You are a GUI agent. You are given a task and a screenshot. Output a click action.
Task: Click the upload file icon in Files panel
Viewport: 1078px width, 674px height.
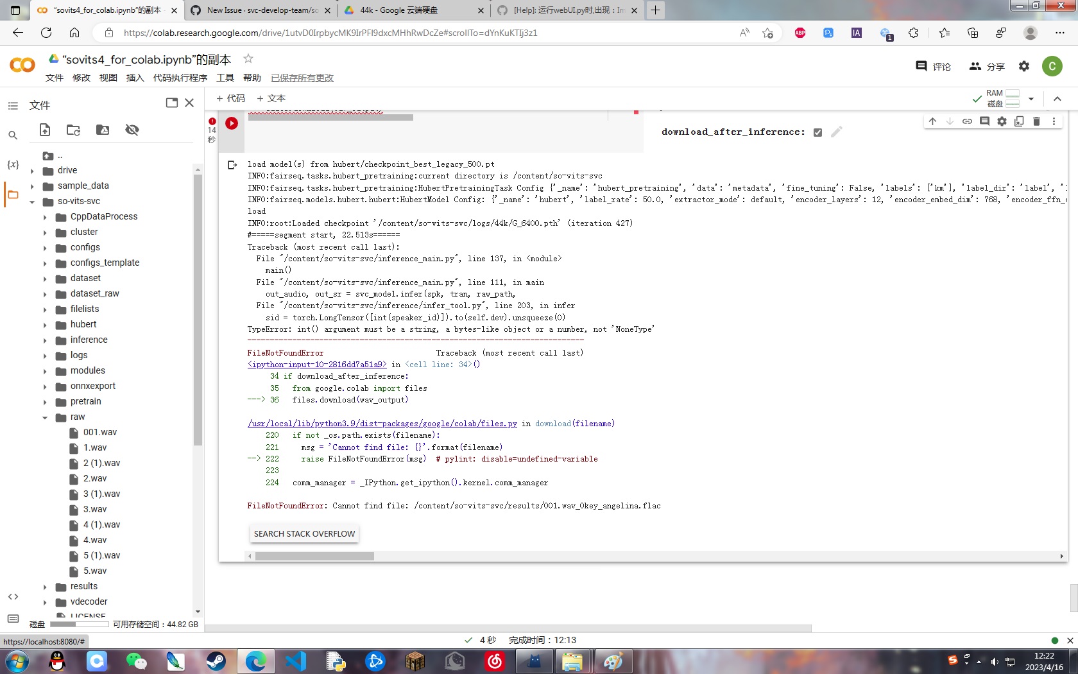(45, 130)
